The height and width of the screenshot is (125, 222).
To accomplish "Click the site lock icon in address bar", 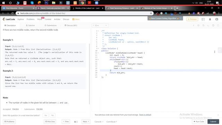I will tap(18, 13).
